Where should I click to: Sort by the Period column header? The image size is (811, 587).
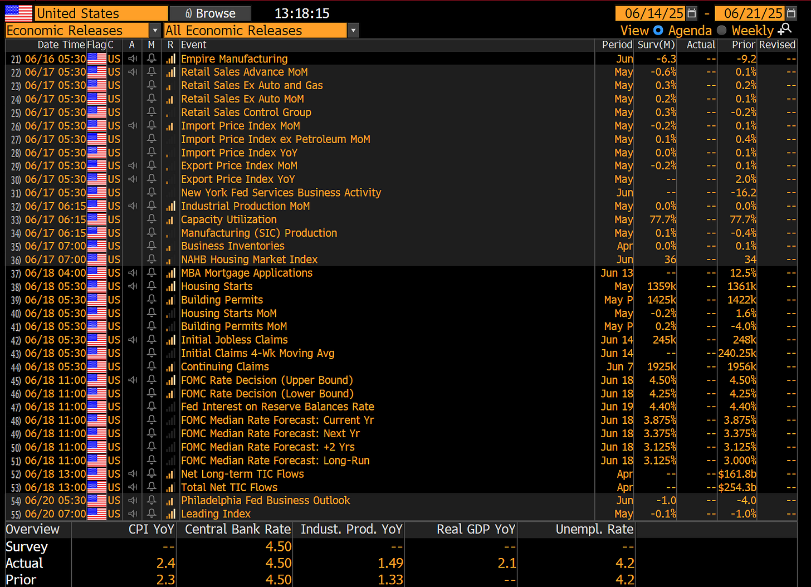click(617, 45)
